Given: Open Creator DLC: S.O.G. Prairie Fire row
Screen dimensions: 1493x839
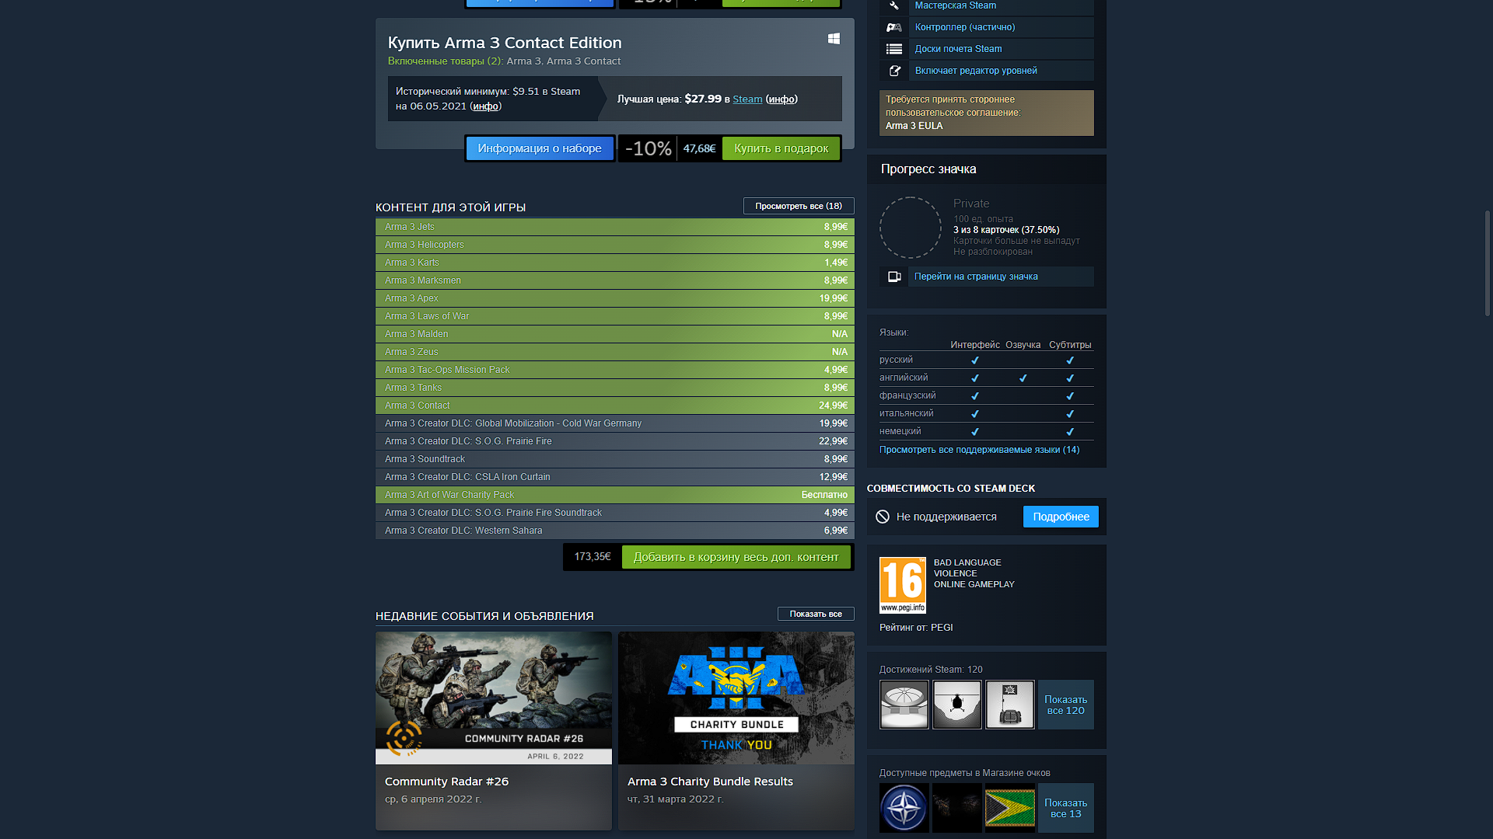Looking at the screenshot, I should [x=615, y=441].
